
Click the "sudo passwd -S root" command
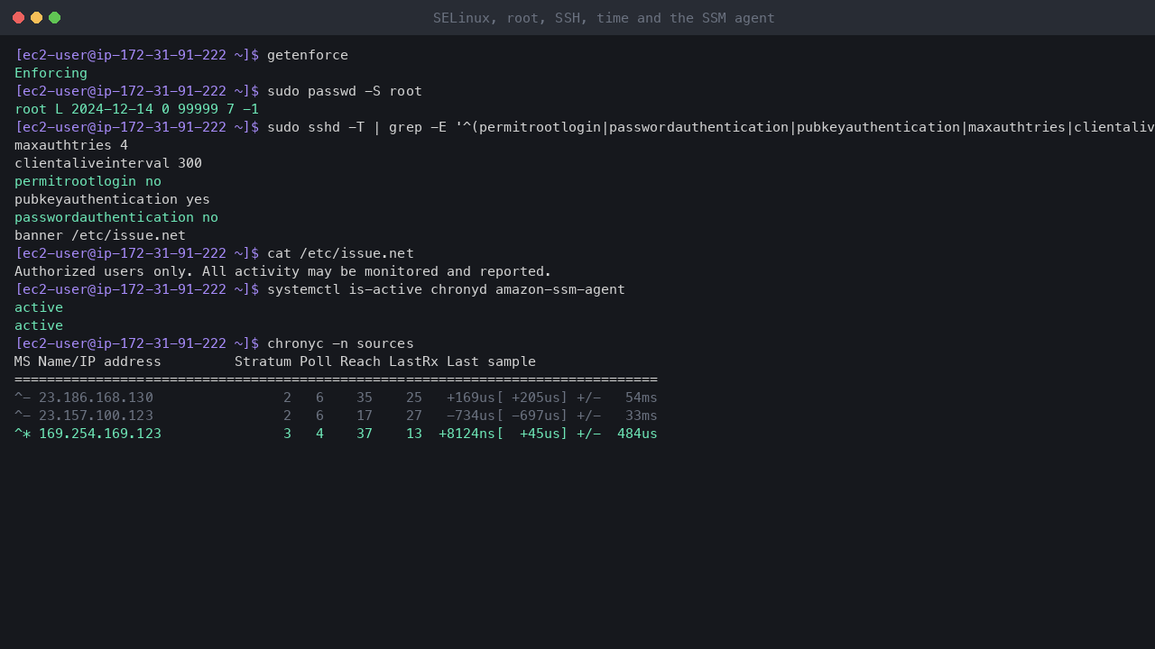point(345,91)
